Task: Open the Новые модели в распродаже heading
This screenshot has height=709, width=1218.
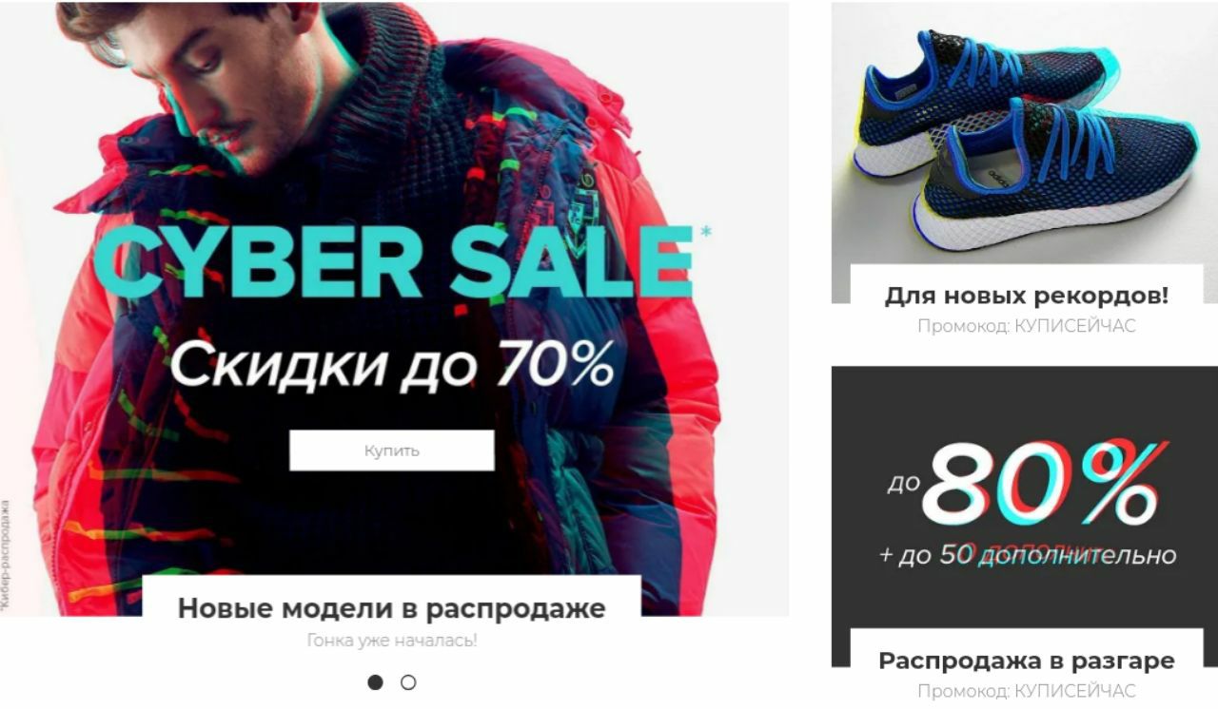Action: point(391,608)
